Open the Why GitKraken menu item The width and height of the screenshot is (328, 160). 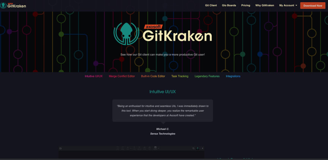click(x=264, y=6)
